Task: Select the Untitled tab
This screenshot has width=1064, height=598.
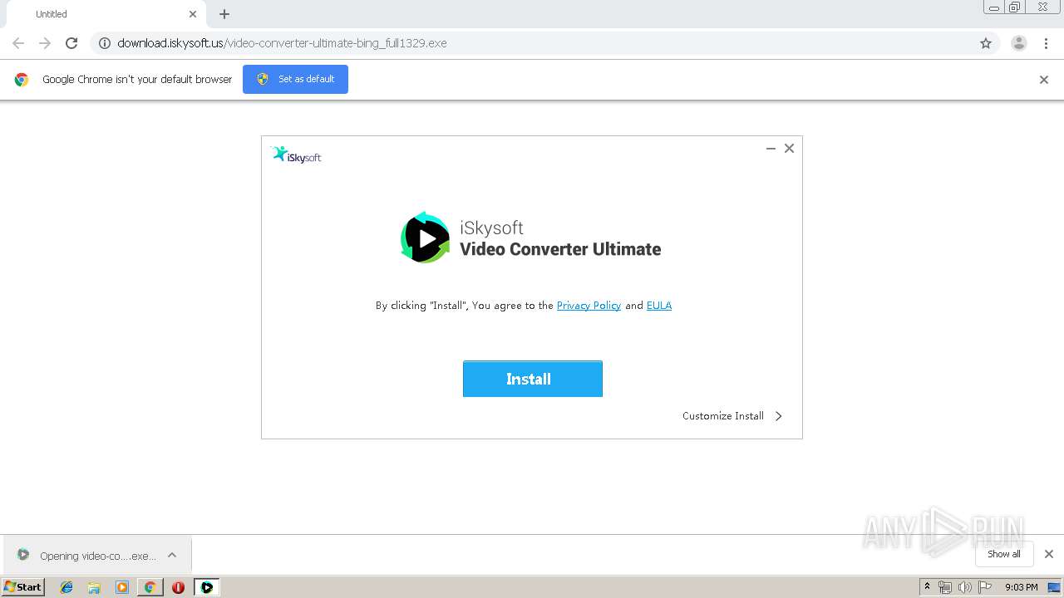Action: tap(106, 14)
